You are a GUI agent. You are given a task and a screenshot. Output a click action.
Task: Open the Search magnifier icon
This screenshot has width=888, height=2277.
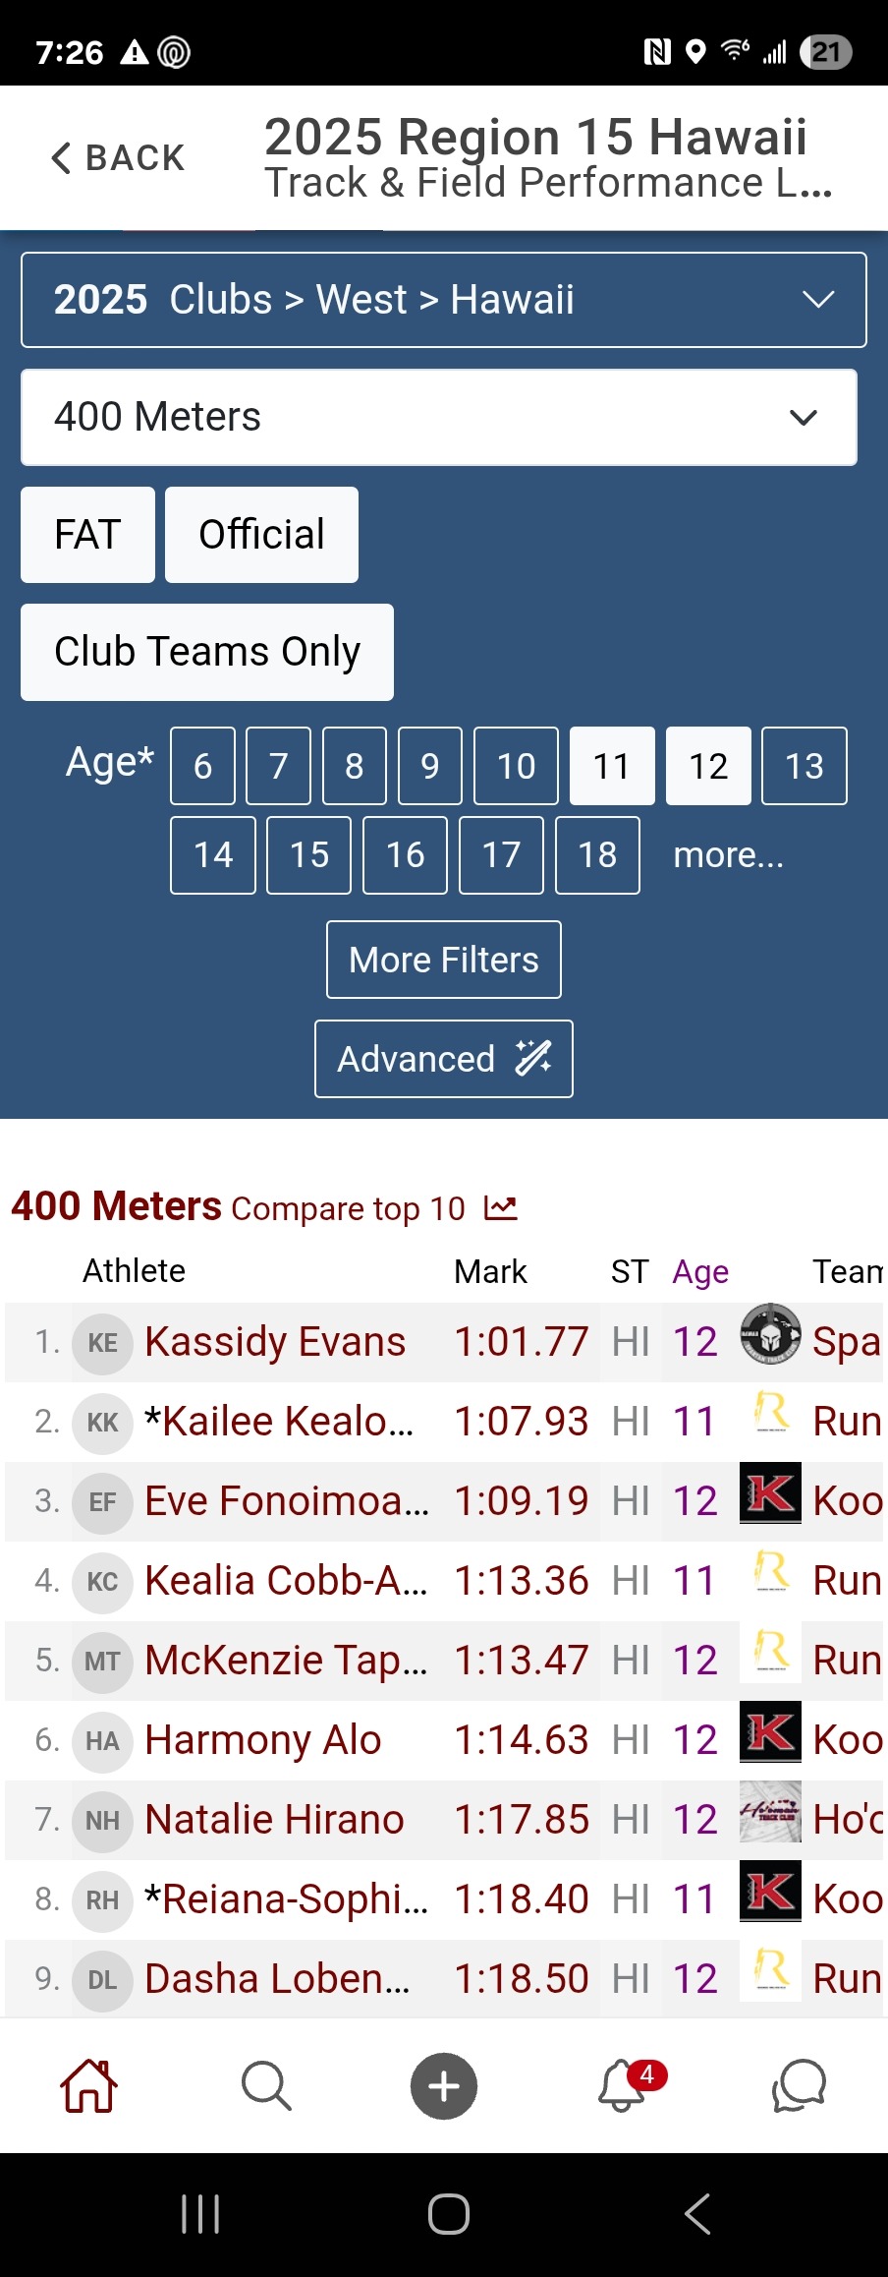(266, 2085)
